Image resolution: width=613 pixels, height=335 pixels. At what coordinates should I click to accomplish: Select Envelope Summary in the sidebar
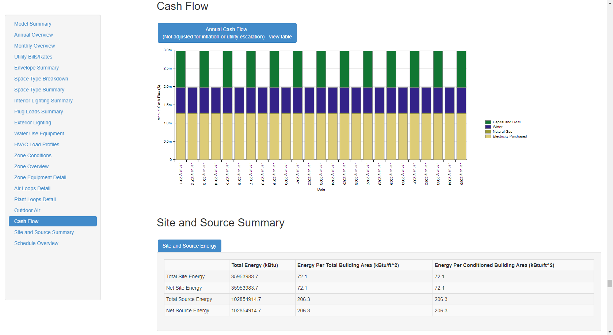[36, 67]
